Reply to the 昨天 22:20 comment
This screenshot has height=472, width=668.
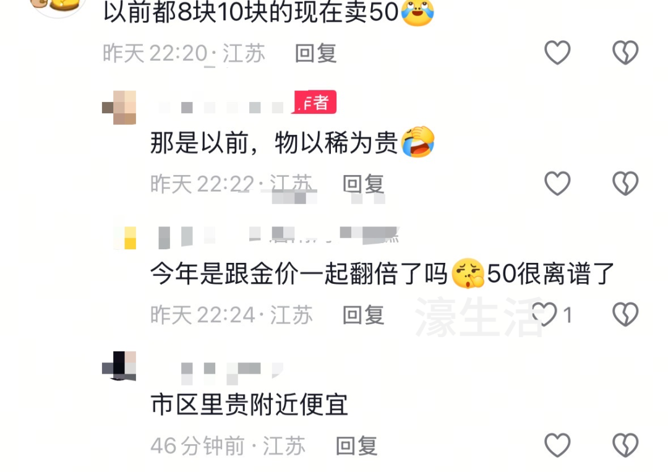[x=315, y=54]
